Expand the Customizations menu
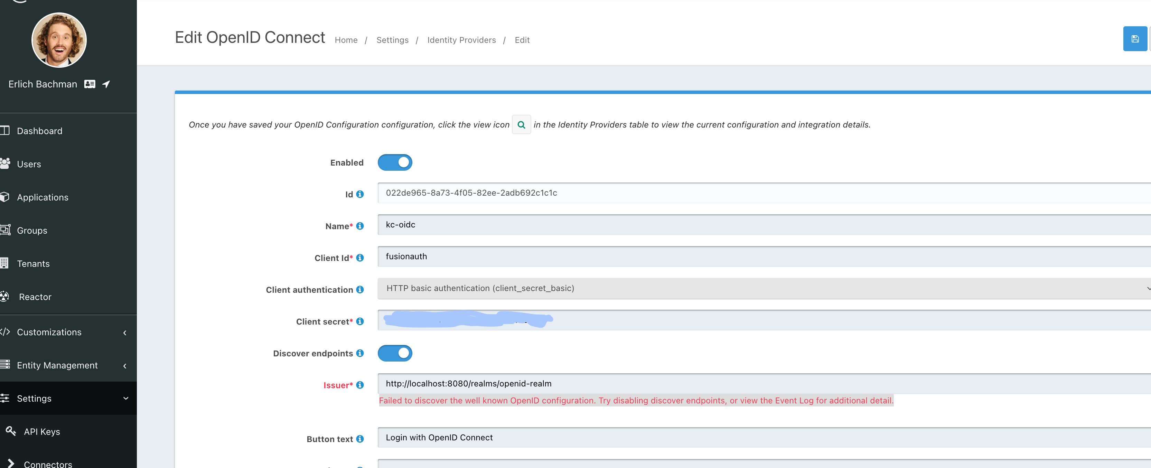This screenshot has height=468, width=1151. (x=49, y=332)
